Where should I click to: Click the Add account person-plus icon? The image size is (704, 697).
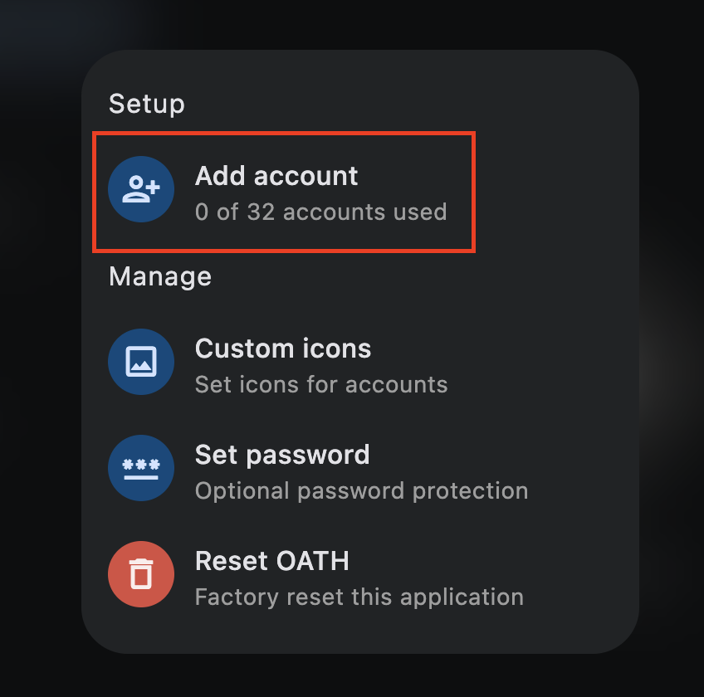pyautogui.click(x=141, y=189)
